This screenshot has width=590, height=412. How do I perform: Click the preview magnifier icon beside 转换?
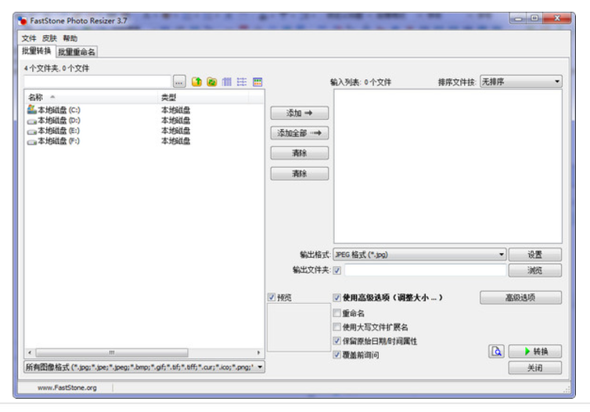(x=496, y=352)
